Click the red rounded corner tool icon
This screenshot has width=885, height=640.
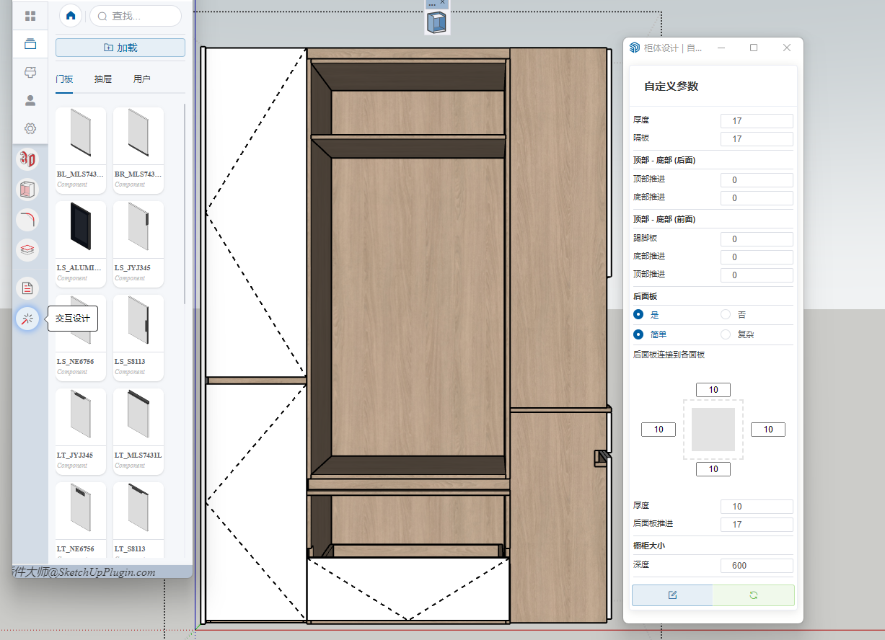pyautogui.click(x=27, y=220)
